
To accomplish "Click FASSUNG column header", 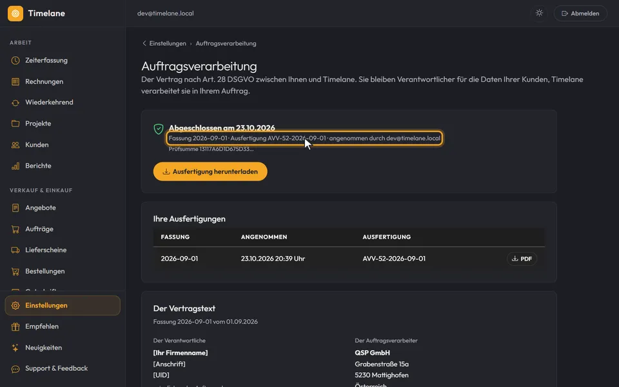I will (175, 237).
